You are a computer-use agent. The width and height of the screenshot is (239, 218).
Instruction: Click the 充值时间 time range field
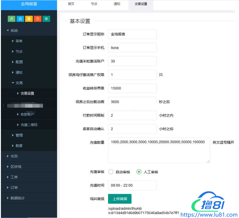coord(132,185)
